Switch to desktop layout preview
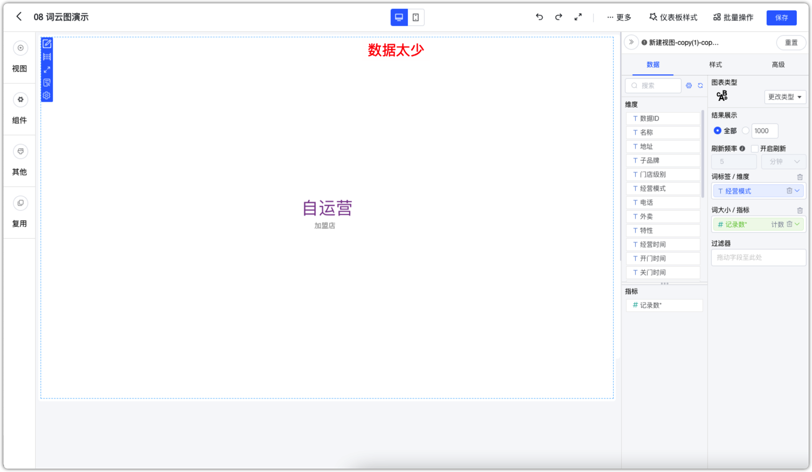The height and width of the screenshot is (472, 812). [399, 17]
